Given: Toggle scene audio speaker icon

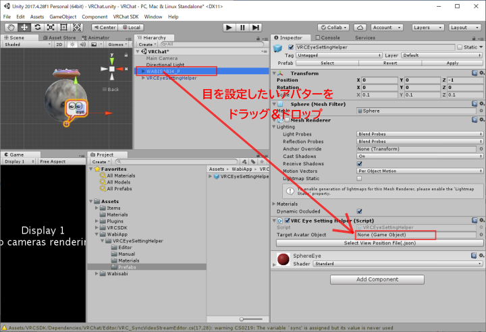Looking at the screenshot, I should click(83, 45).
